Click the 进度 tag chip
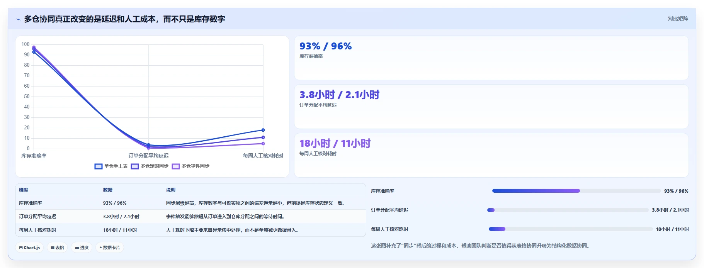This screenshot has width=704, height=268. [82, 248]
